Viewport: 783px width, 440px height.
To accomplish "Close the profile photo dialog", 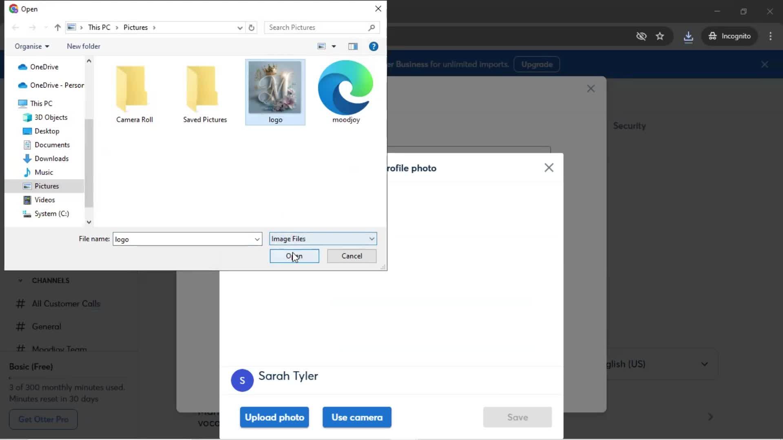I will point(549,168).
